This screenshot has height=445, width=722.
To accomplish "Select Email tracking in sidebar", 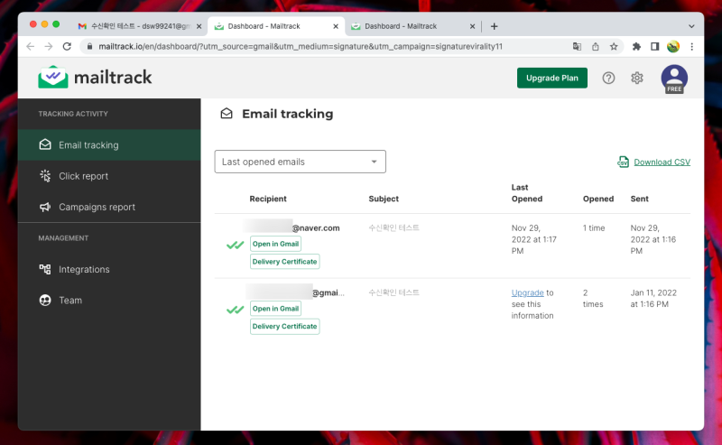I will pyautogui.click(x=109, y=145).
